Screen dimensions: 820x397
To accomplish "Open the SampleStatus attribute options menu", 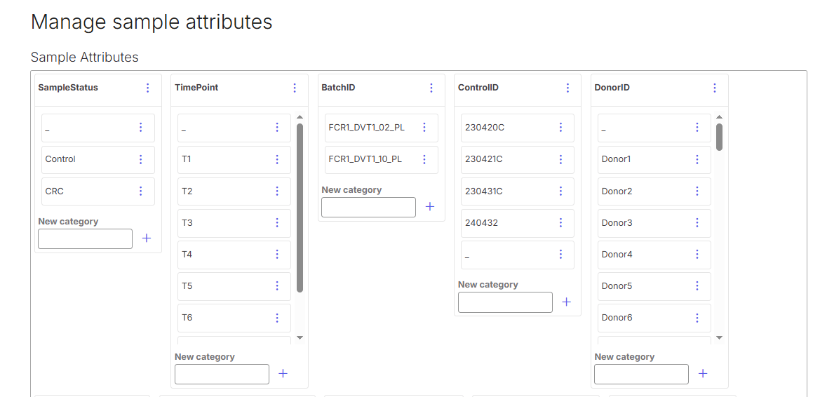I will tap(147, 88).
